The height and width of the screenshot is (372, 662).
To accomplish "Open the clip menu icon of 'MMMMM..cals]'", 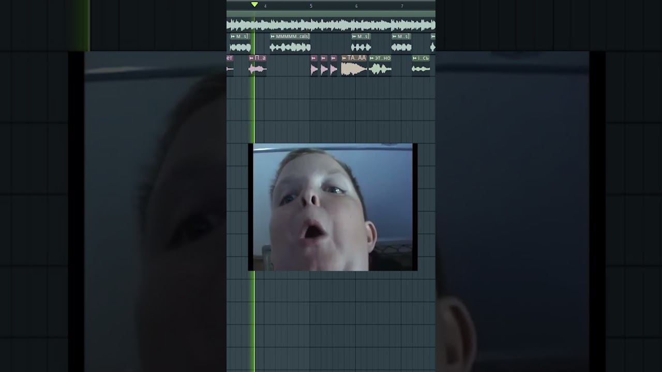I will [x=273, y=37].
